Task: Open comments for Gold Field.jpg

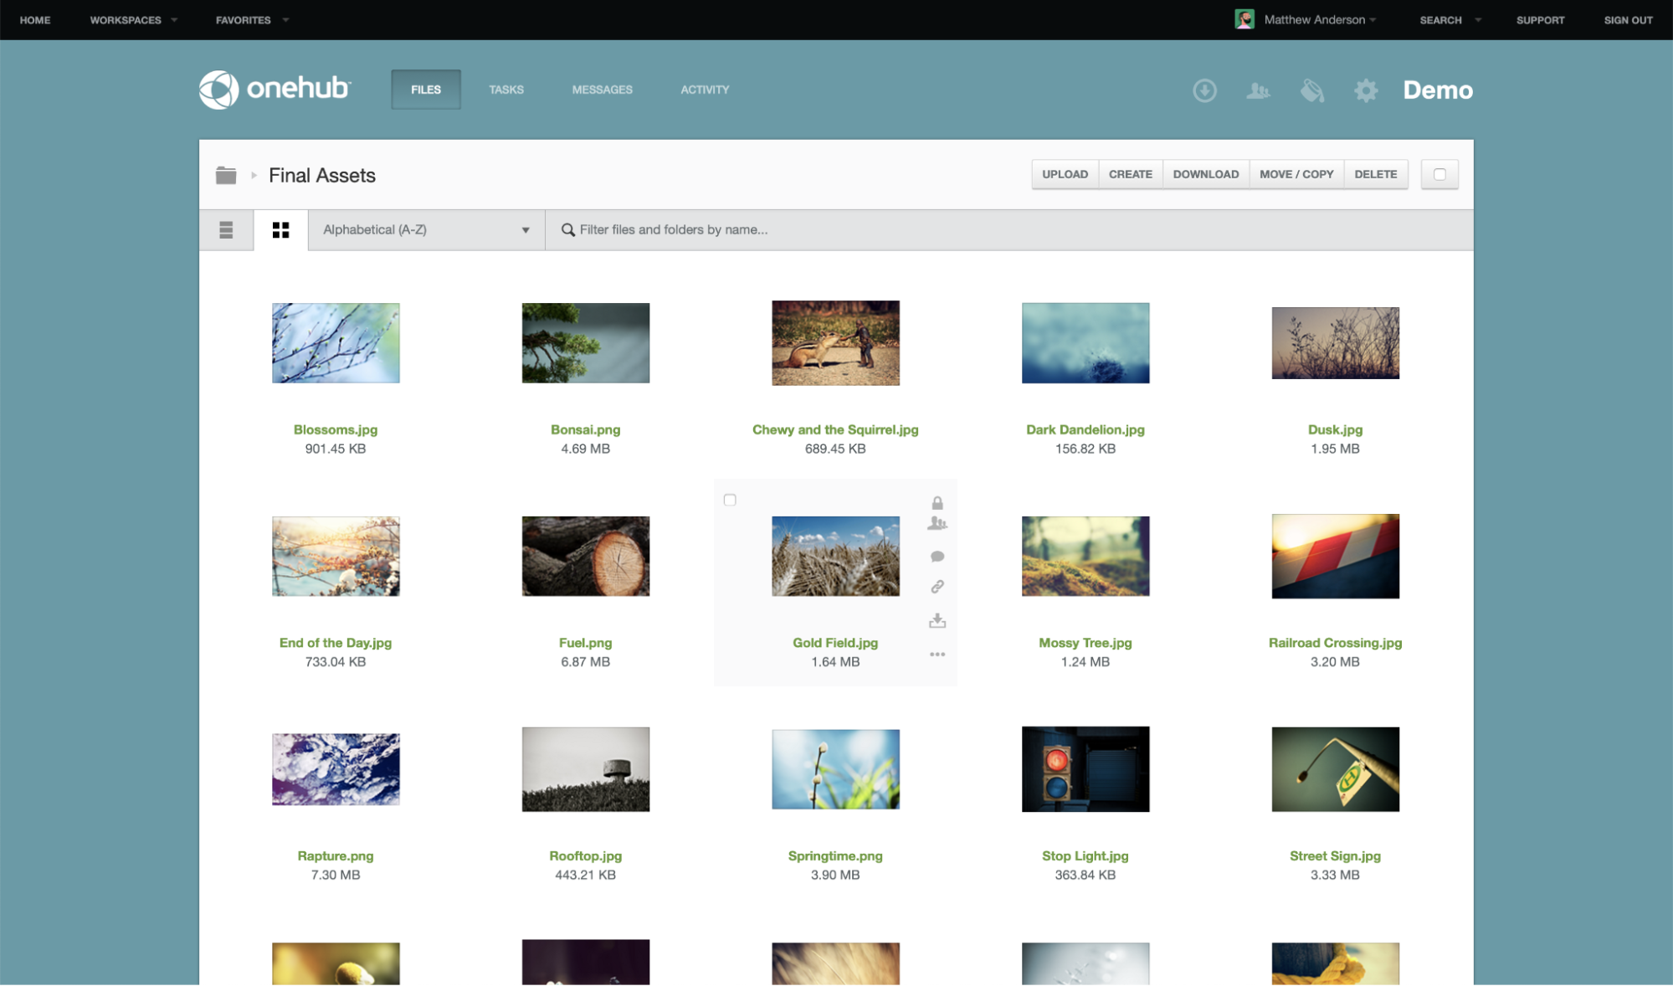Action: [x=937, y=556]
